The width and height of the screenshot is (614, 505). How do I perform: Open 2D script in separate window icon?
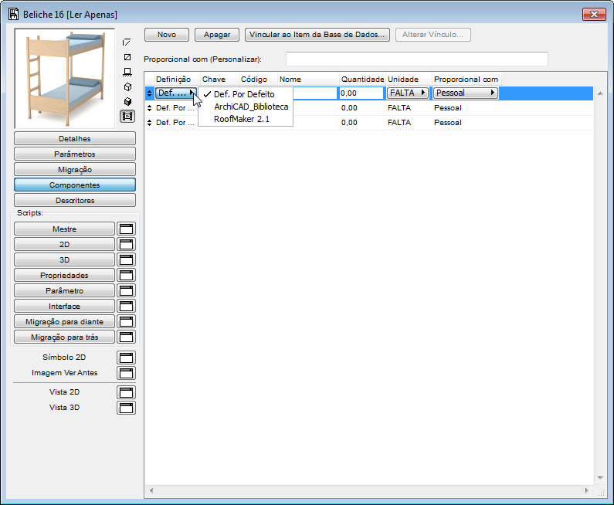126,244
